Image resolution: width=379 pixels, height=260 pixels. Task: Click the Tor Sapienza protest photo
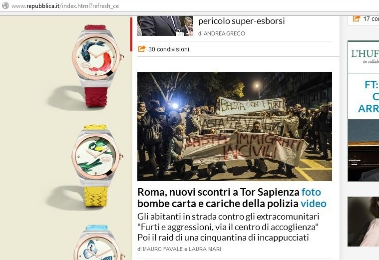[x=235, y=126]
